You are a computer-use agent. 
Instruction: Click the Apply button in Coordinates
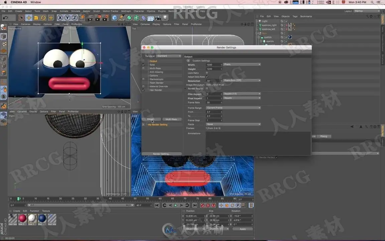243,229
